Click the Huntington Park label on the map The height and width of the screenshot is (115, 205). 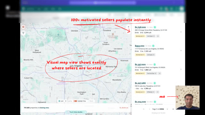click(x=82, y=93)
